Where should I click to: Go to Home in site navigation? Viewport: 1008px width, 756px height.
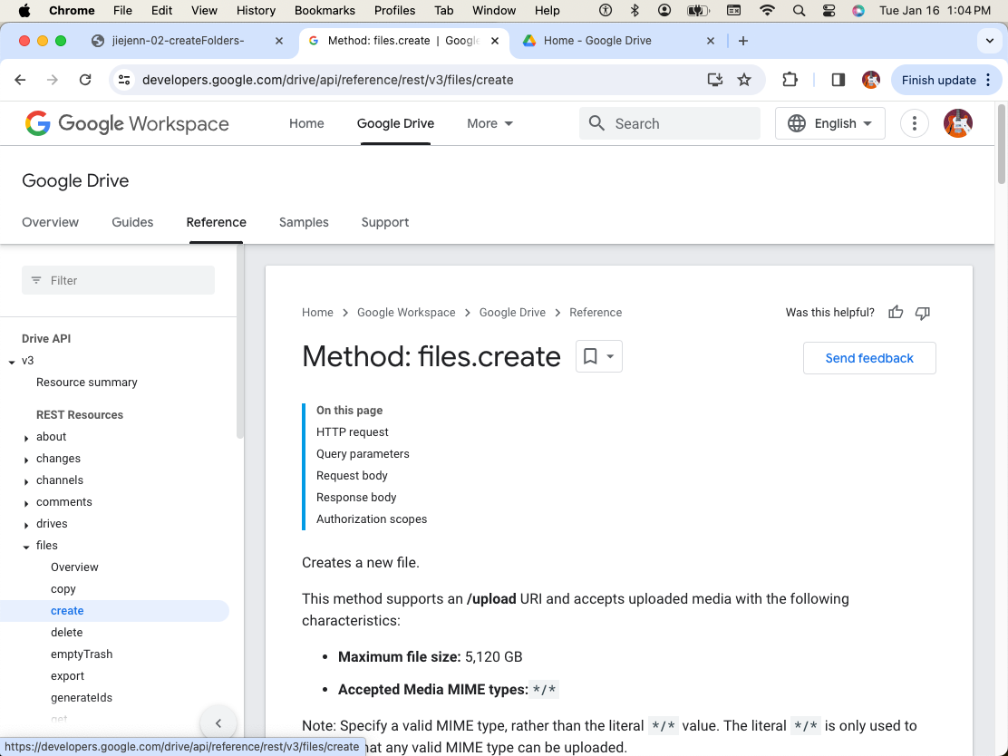click(306, 123)
